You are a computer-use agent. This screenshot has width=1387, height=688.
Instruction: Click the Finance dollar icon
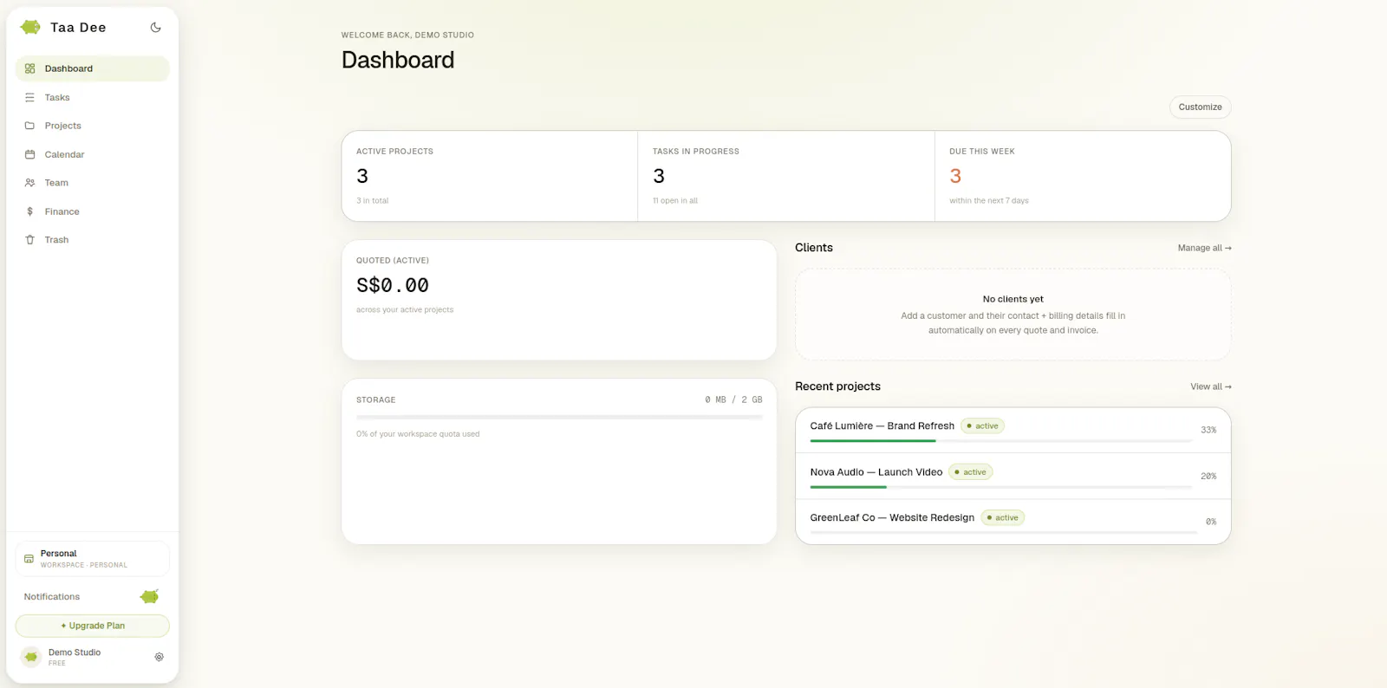[29, 211]
